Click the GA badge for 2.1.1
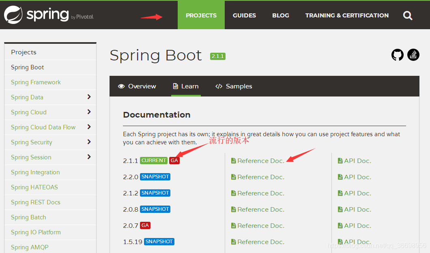 (x=174, y=161)
